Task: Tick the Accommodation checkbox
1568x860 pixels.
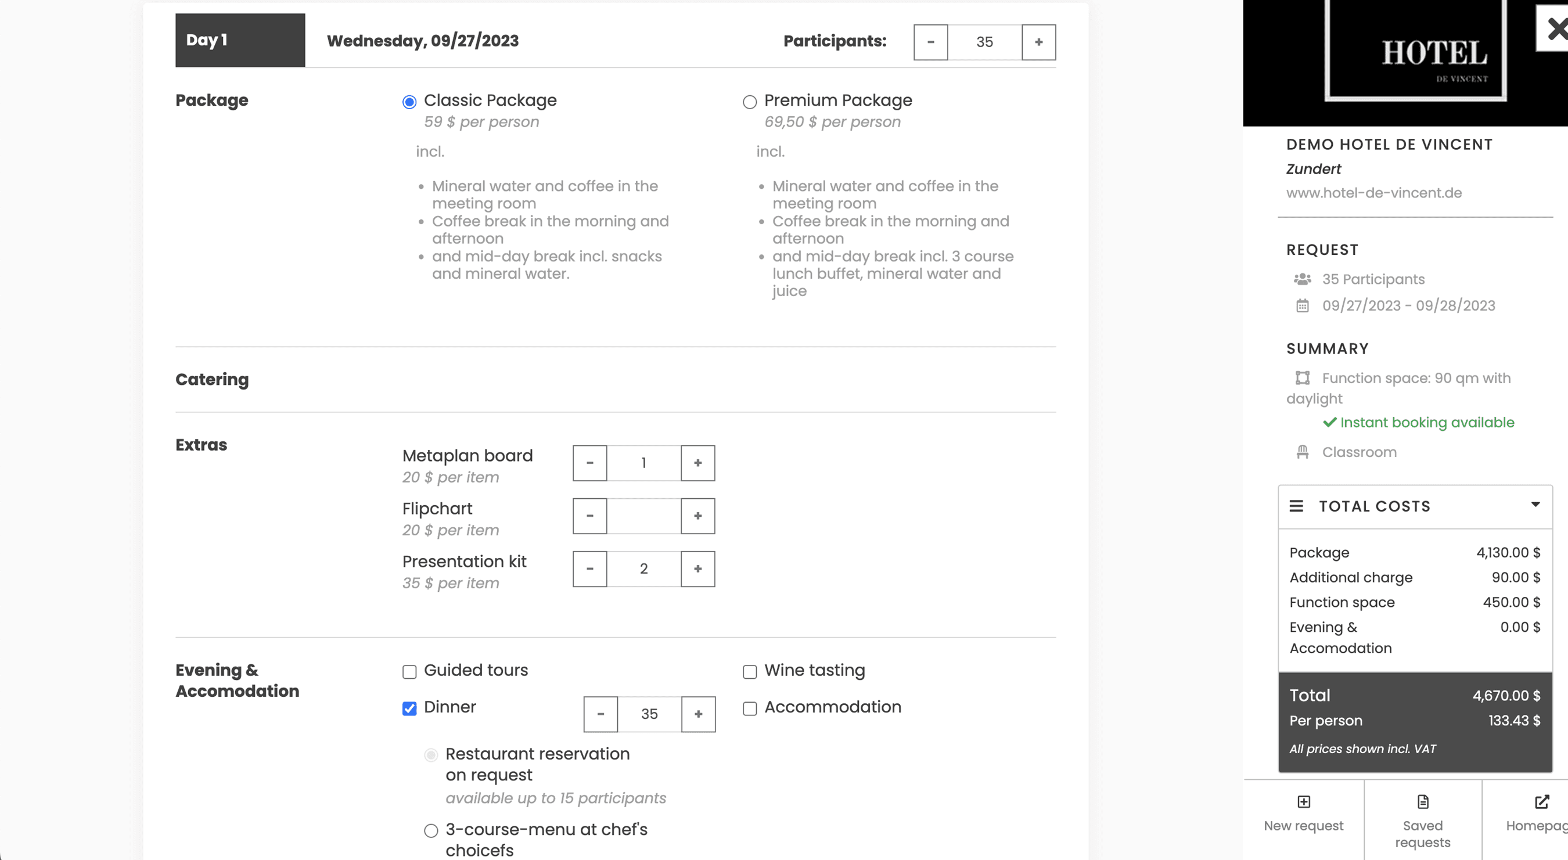Action: point(749,708)
